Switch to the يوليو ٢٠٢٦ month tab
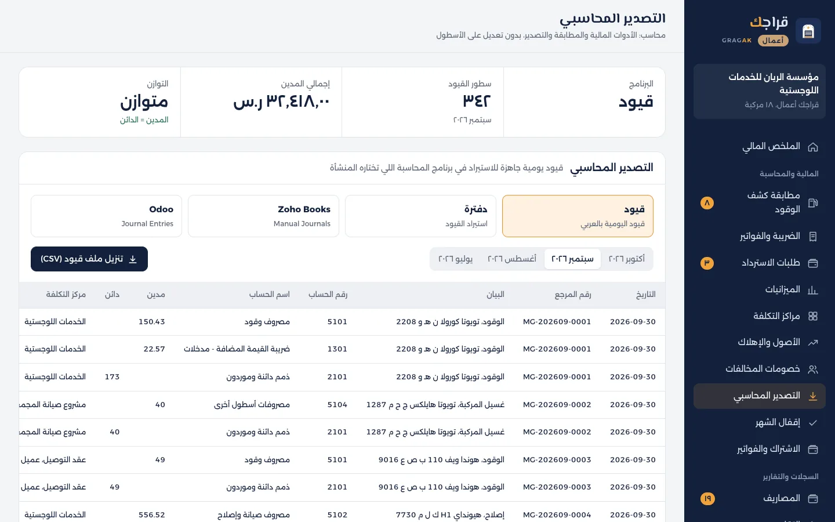835x522 pixels. pyautogui.click(x=456, y=259)
